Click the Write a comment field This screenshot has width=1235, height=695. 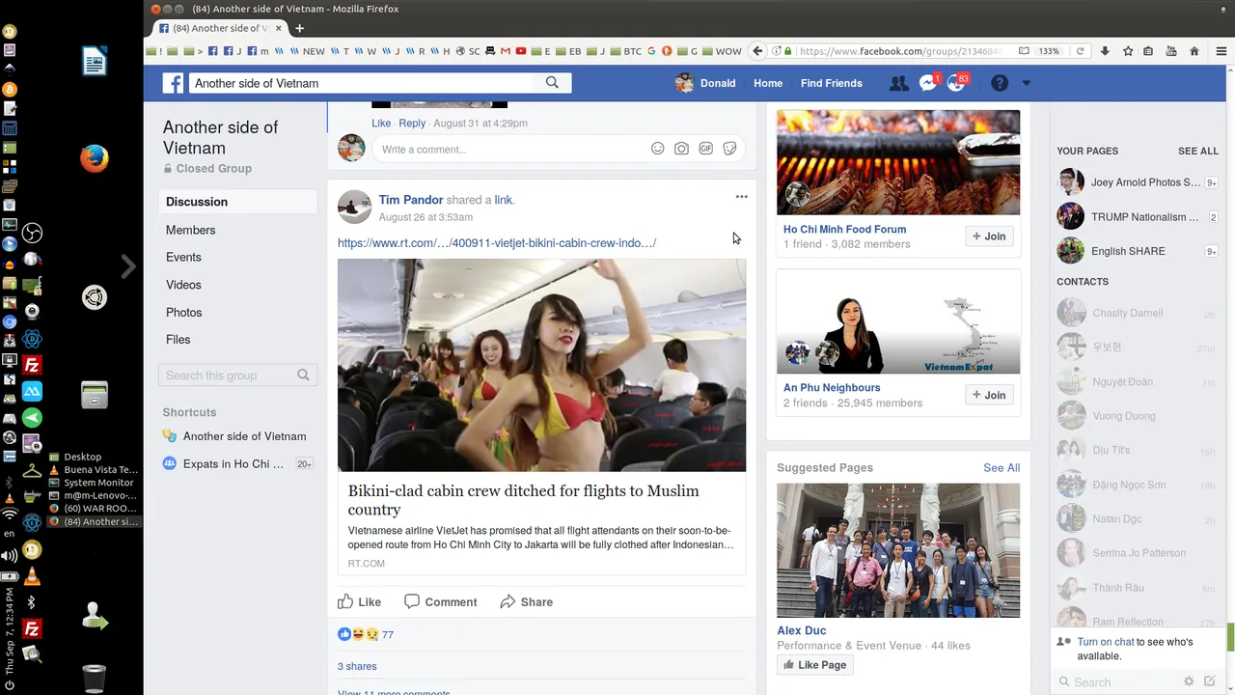511,149
